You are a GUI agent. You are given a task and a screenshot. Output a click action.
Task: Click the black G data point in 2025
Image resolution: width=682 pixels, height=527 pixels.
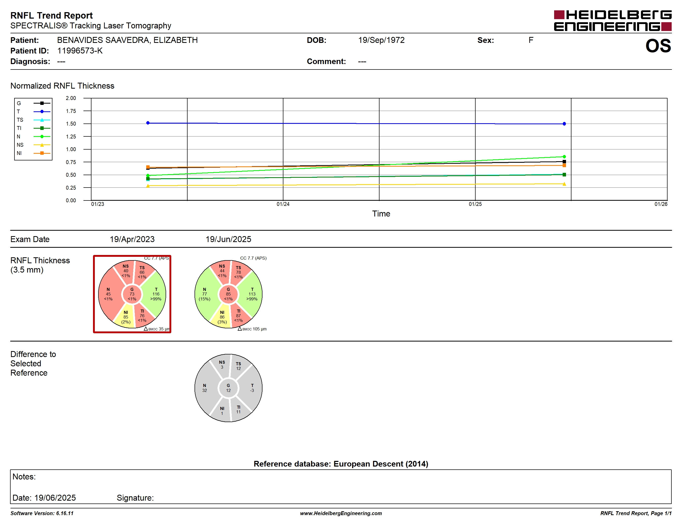coord(564,161)
